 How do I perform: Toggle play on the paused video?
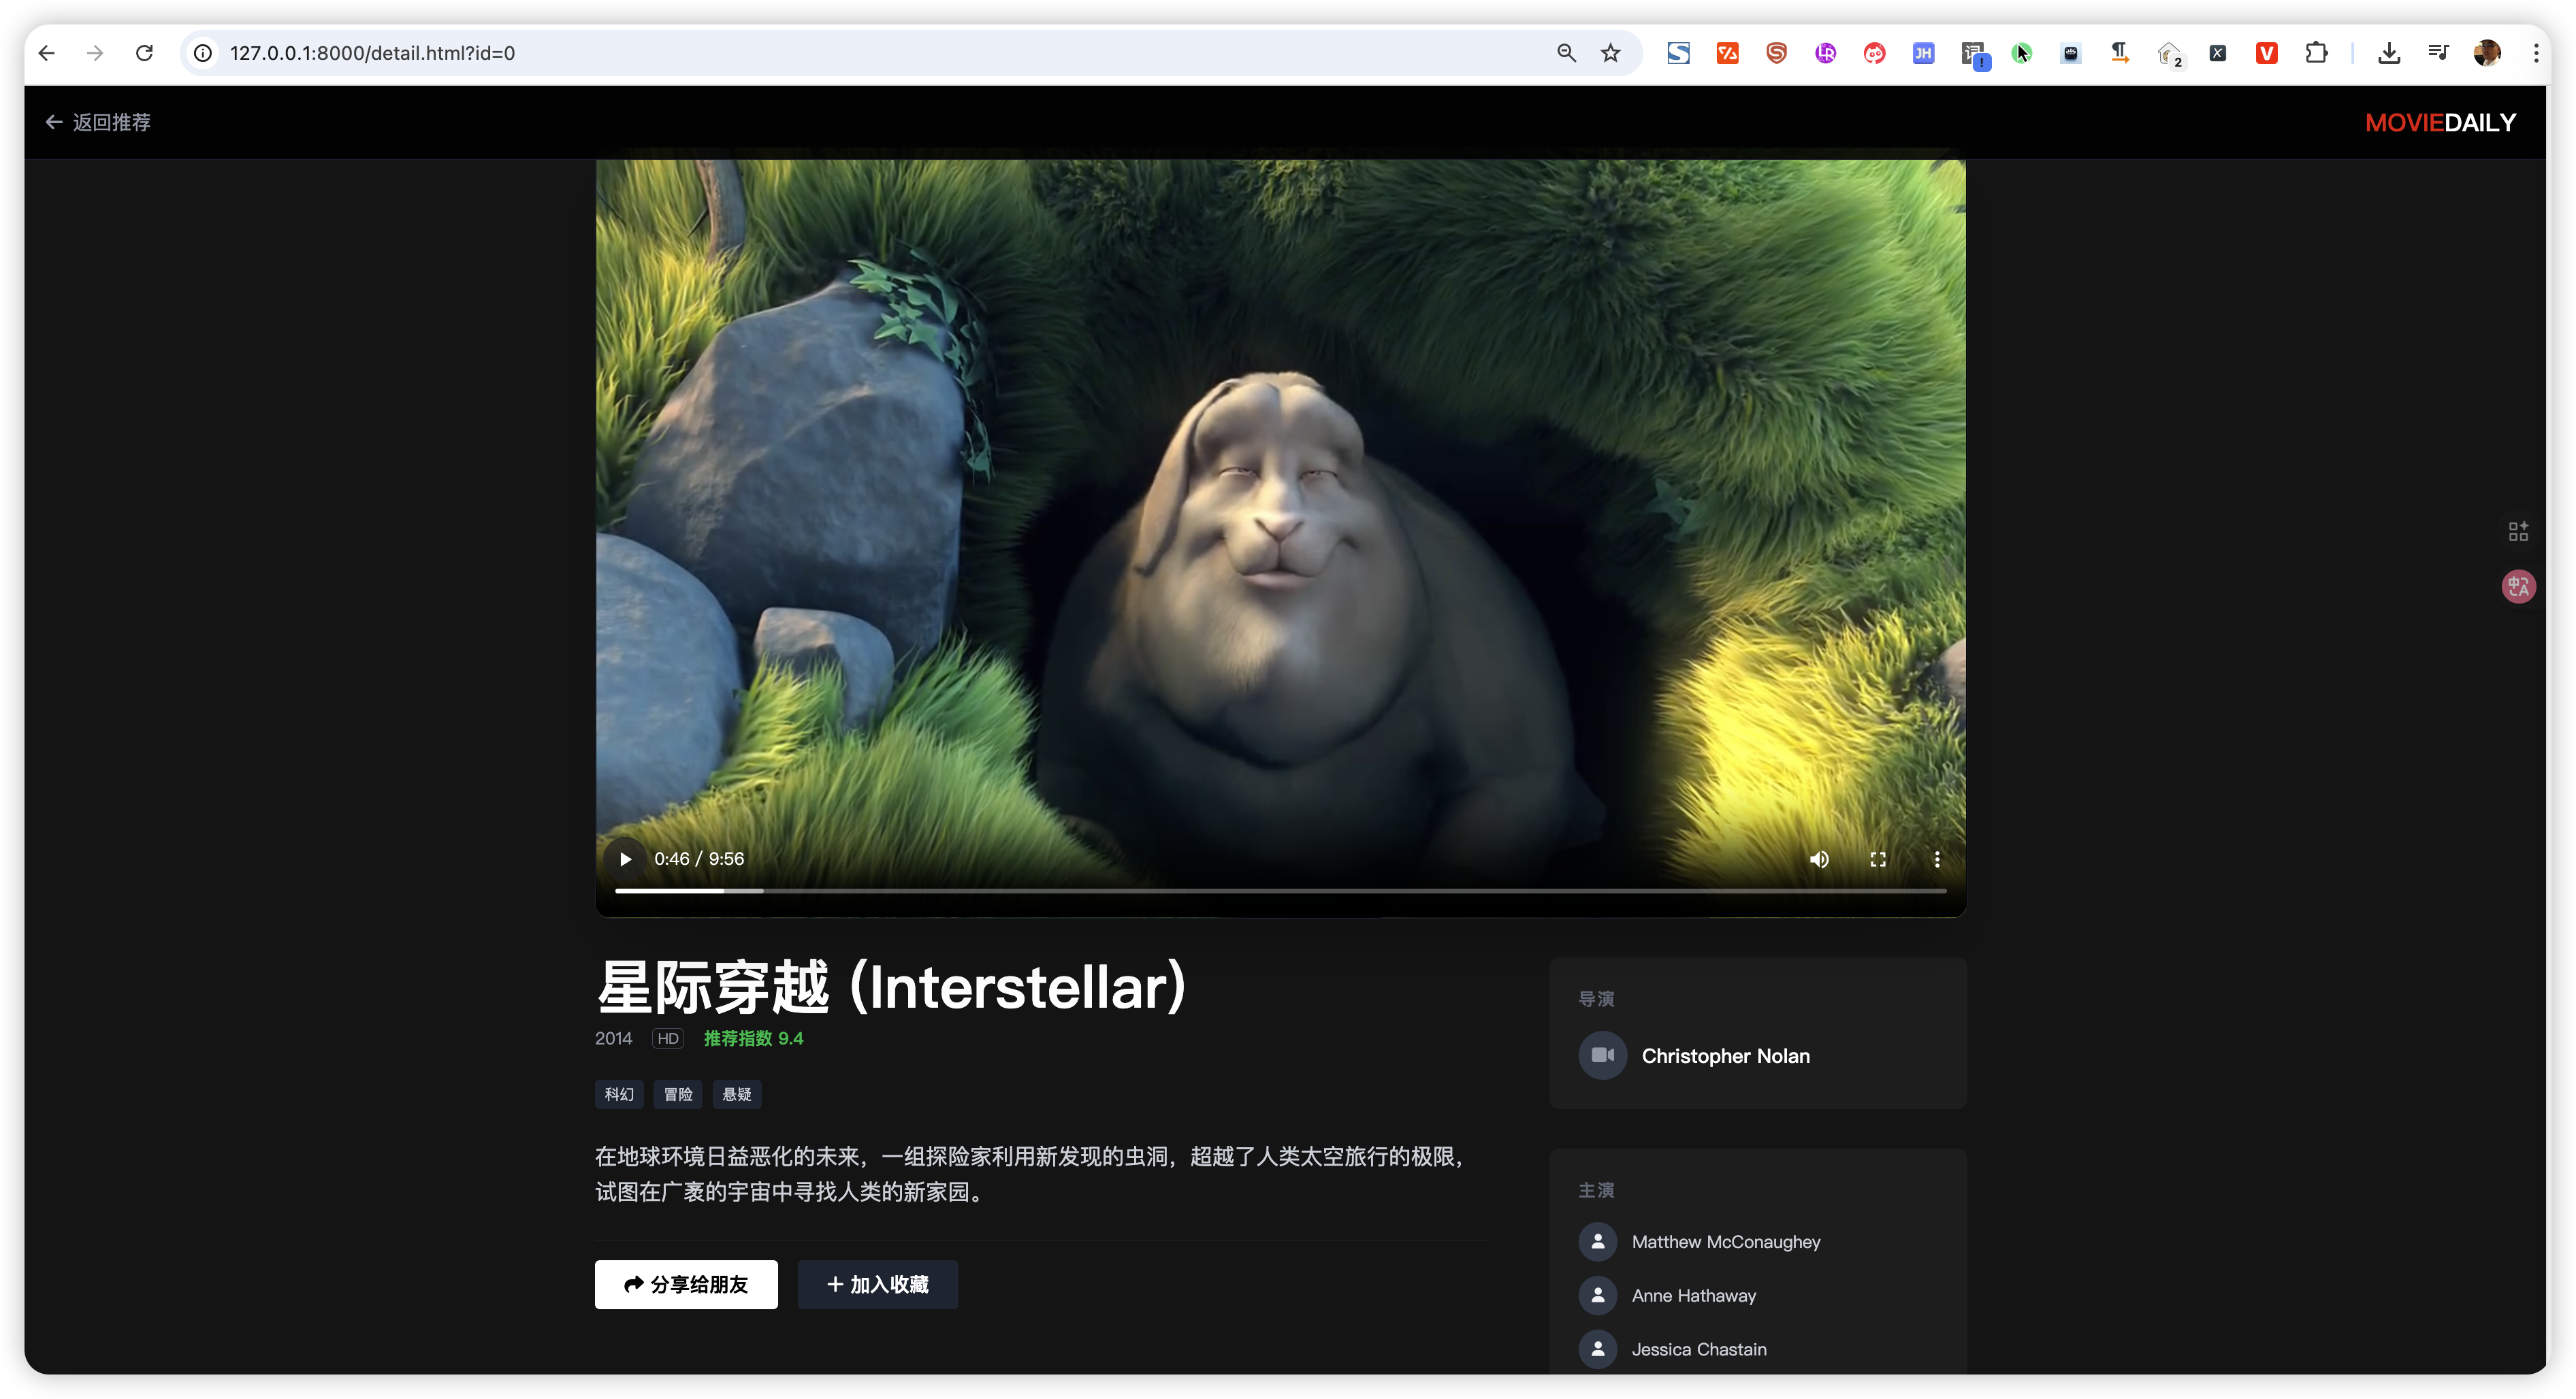click(x=624, y=859)
